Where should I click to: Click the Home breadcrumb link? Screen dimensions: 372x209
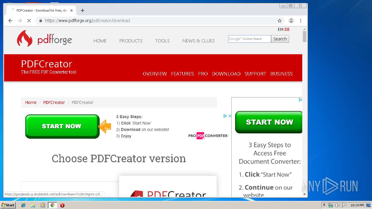pos(31,102)
